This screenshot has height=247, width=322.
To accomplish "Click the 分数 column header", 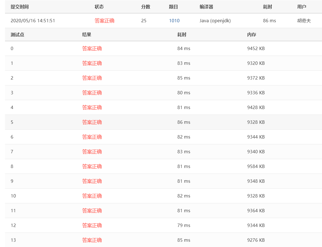I will click(146, 7).
